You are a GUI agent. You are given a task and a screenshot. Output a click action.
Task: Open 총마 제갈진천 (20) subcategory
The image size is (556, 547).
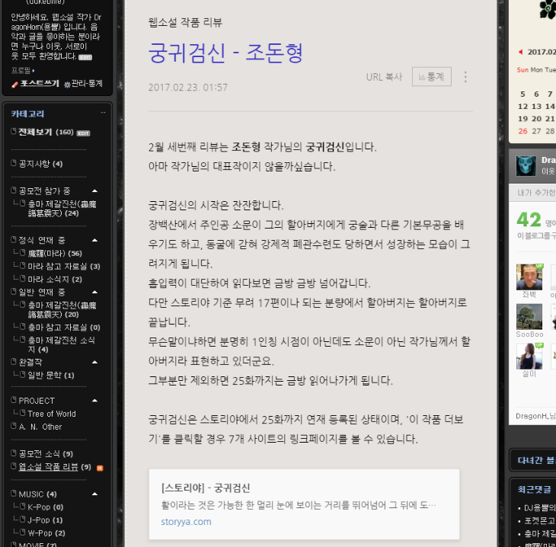pyautogui.click(x=62, y=309)
